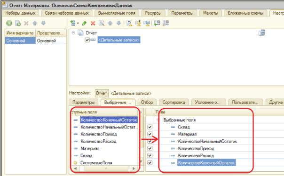
Task: Select Склад row in selected fields
Action: pyautogui.click(x=184, y=127)
